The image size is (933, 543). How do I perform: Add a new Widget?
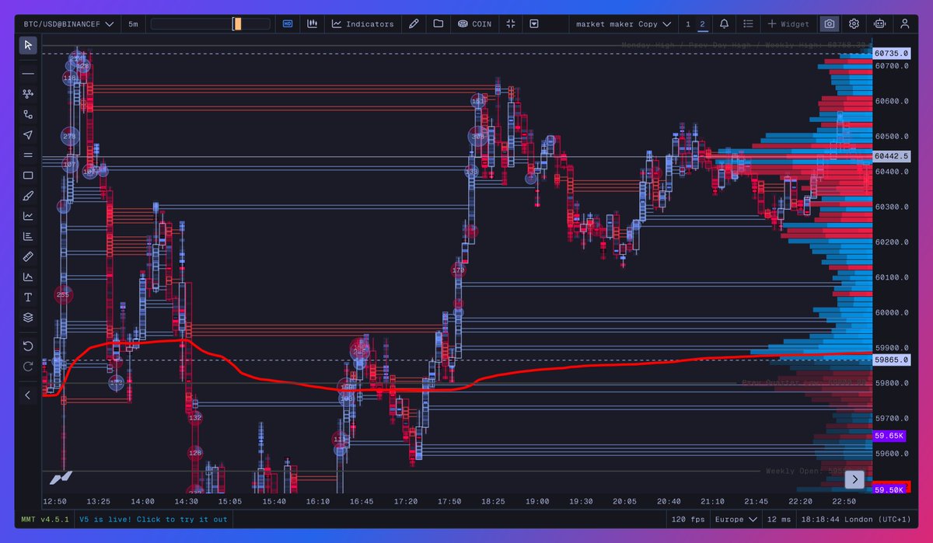(x=788, y=24)
